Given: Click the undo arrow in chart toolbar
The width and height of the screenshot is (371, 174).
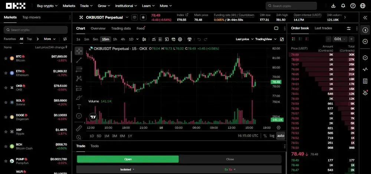Looking at the screenshot, I should pos(199,39).
